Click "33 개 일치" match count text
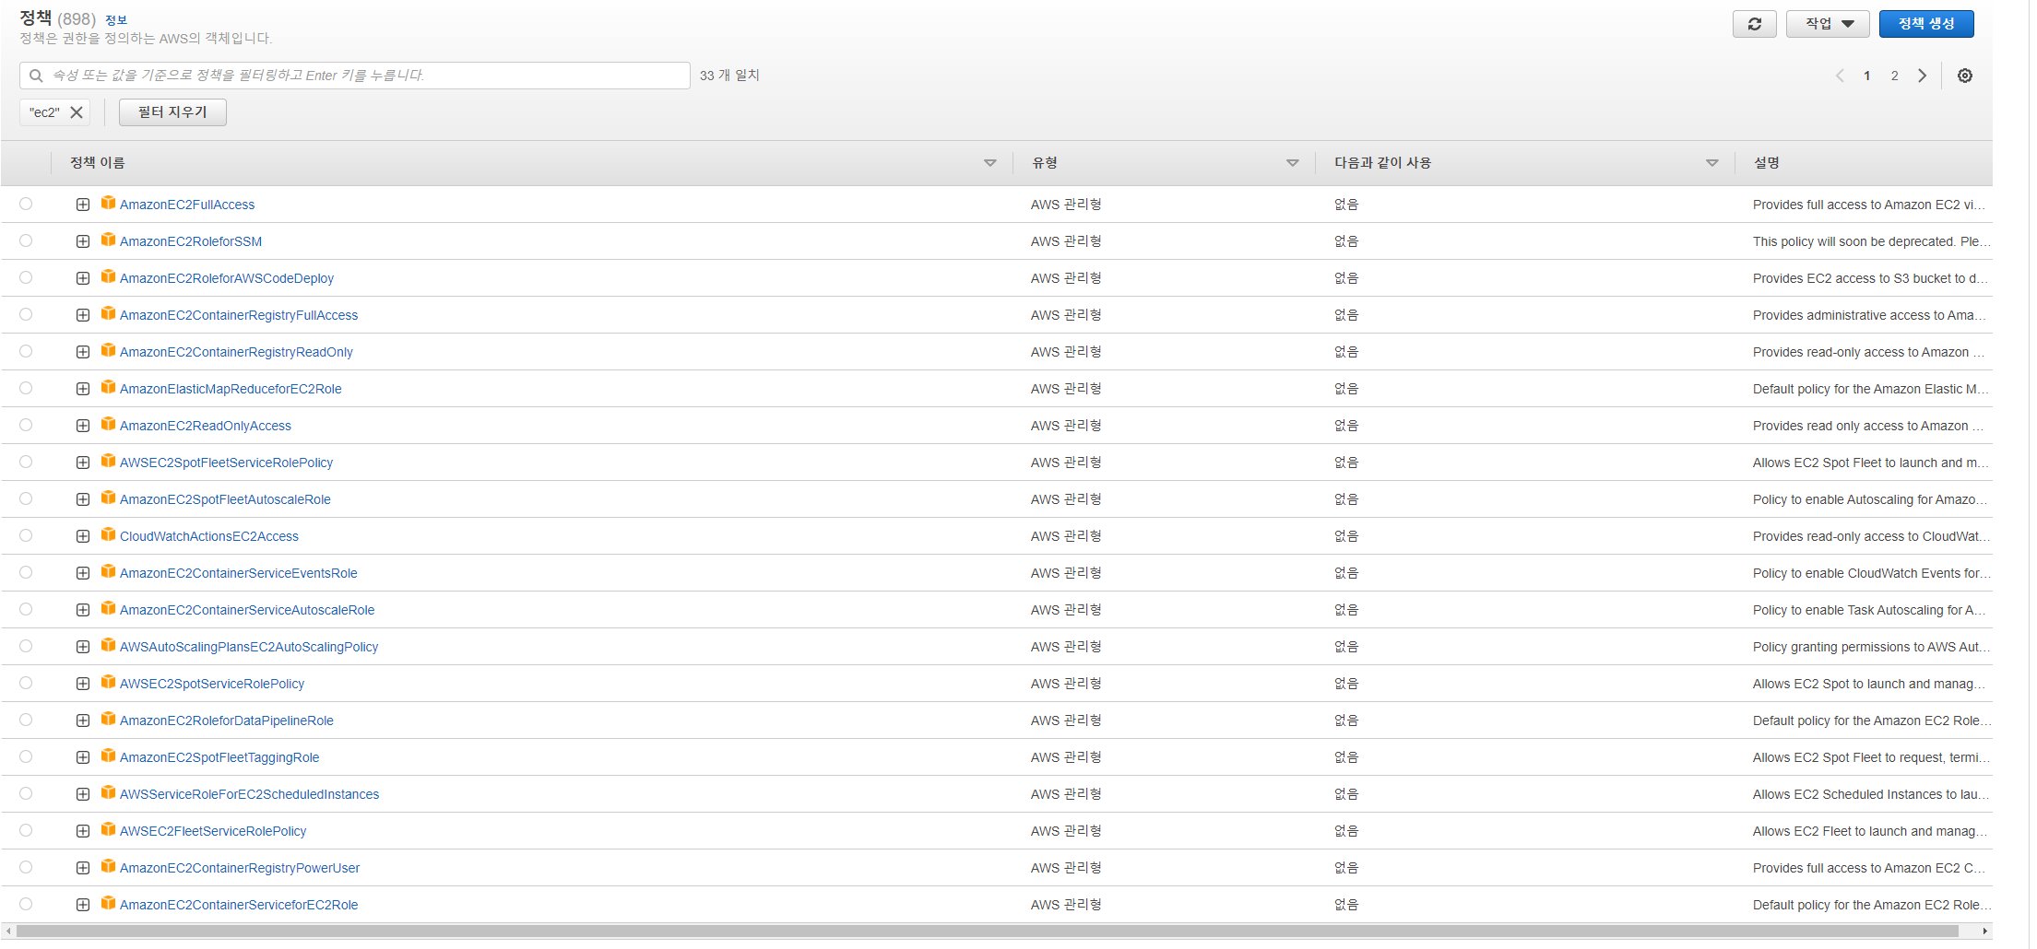The width and height of the screenshot is (2037, 949). 729,76
